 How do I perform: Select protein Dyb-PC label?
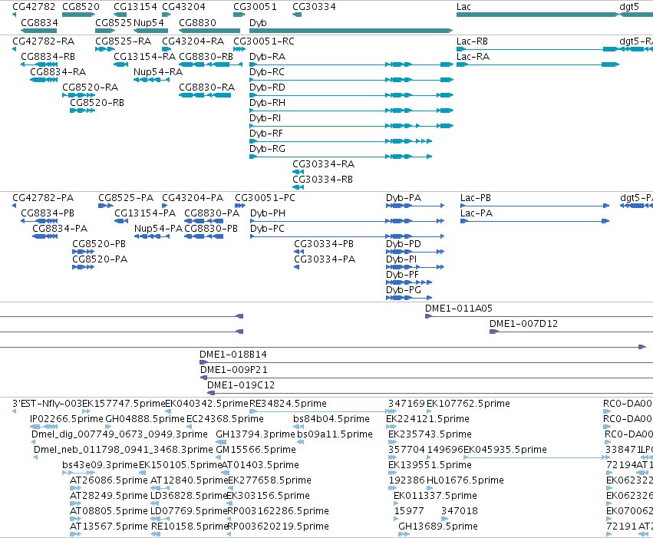coord(267,229)
